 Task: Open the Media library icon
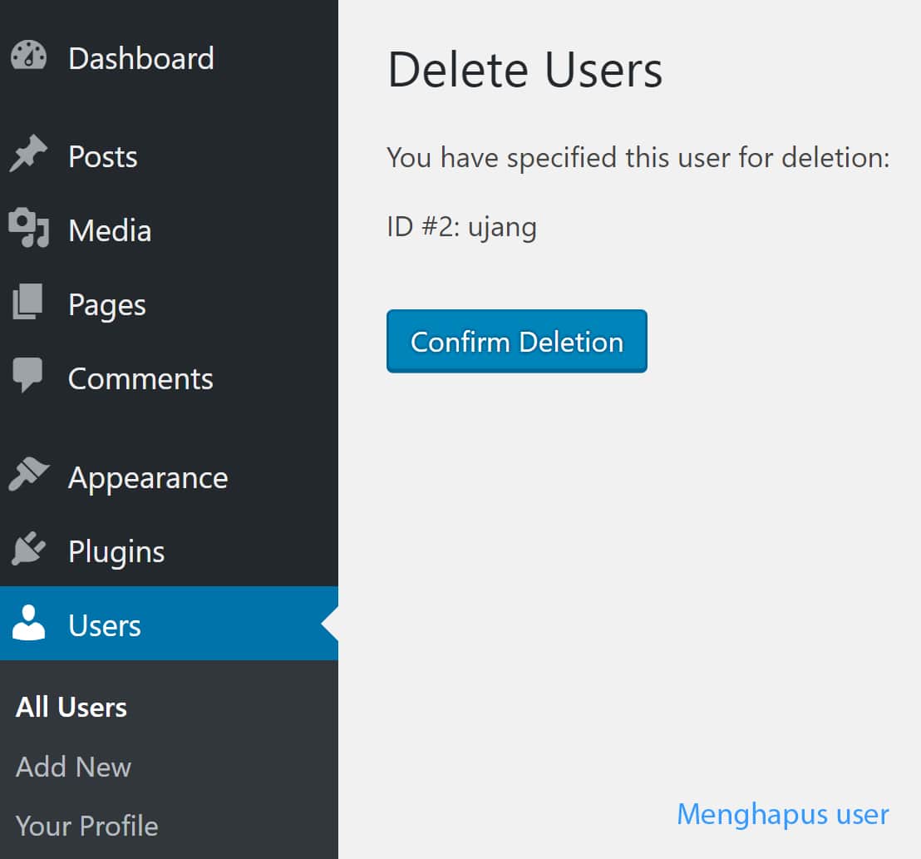tap(28, 230)
